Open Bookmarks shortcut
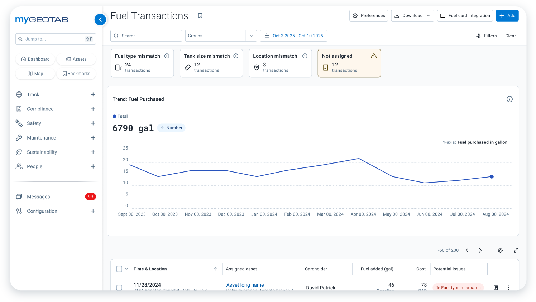The width and height of the screenshot is (536, 302). [76, 74]
